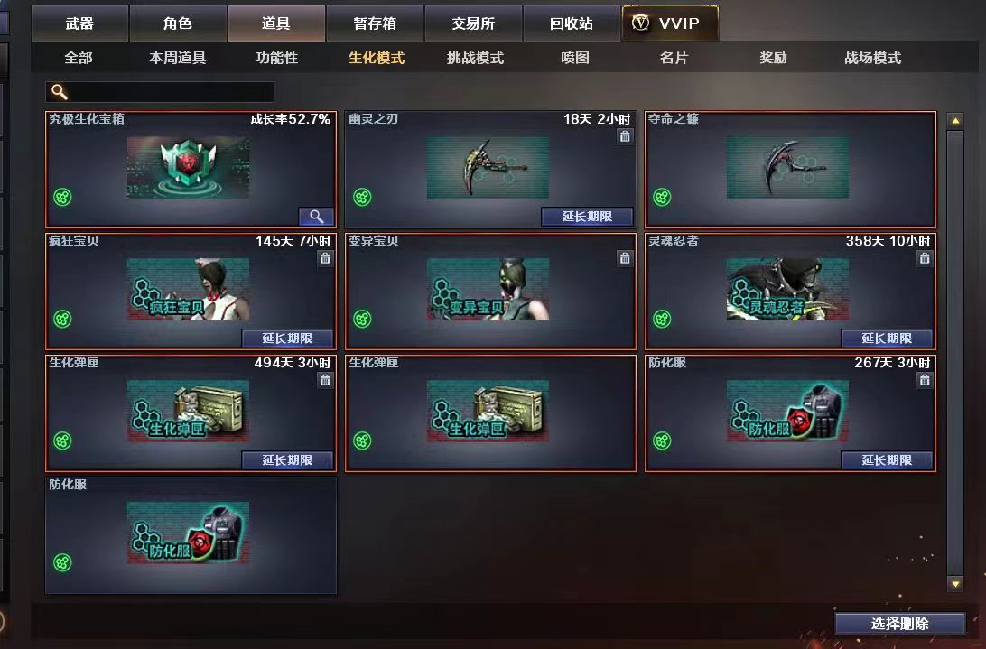Click the magnifier icon on 究极生化宝箱 card

pos(316,217)
